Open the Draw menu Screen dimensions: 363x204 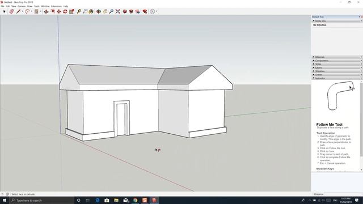[x=30, y=6]
